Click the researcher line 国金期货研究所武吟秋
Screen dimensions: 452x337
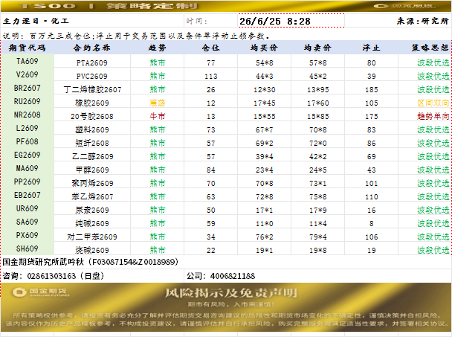click(90, 262)
